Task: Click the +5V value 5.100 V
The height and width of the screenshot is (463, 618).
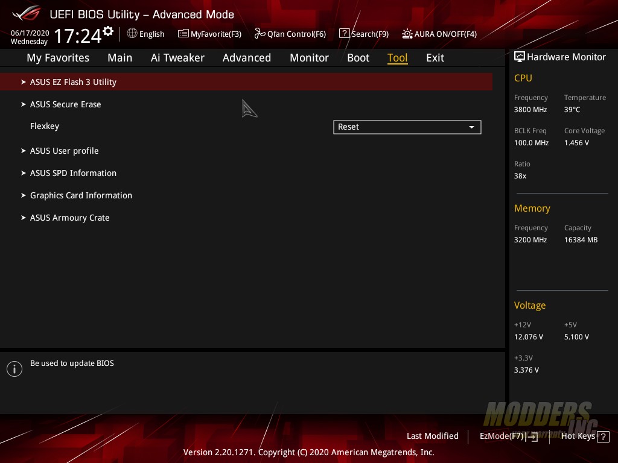Action: point(576,337)
